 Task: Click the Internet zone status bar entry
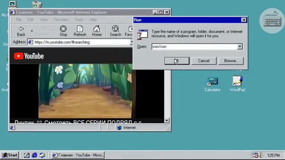point(126,128)
